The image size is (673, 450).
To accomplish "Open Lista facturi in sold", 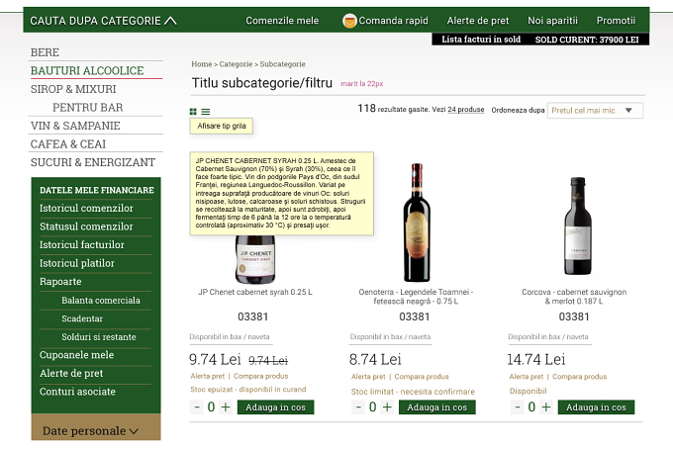I will [x=481, y=40].
